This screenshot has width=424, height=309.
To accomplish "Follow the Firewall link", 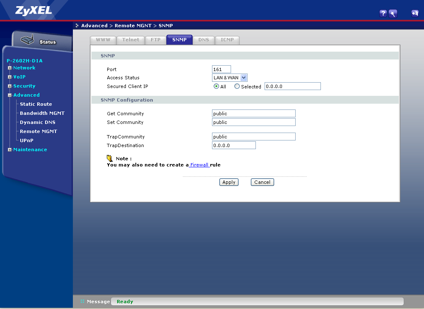I will click(199, 165).
